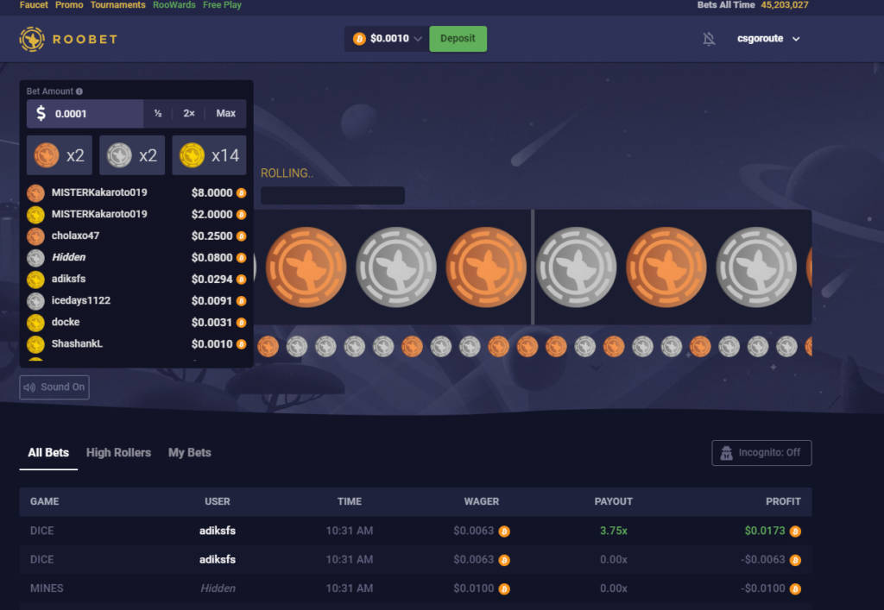Viewport: 884px width, 610px height.
Task: Switch to the My Bets tab
Action: tap(189, 453)
